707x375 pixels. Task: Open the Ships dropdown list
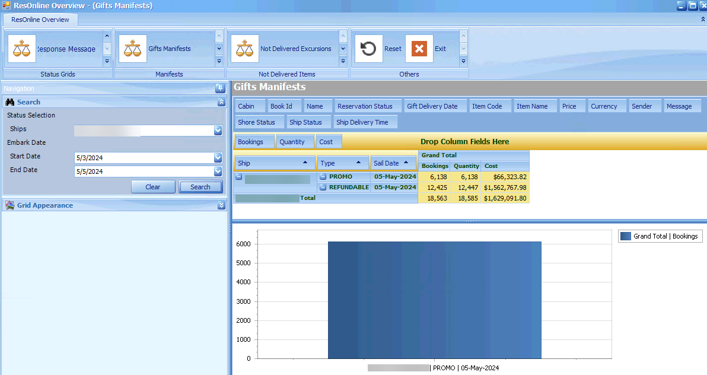coord(218,131)
